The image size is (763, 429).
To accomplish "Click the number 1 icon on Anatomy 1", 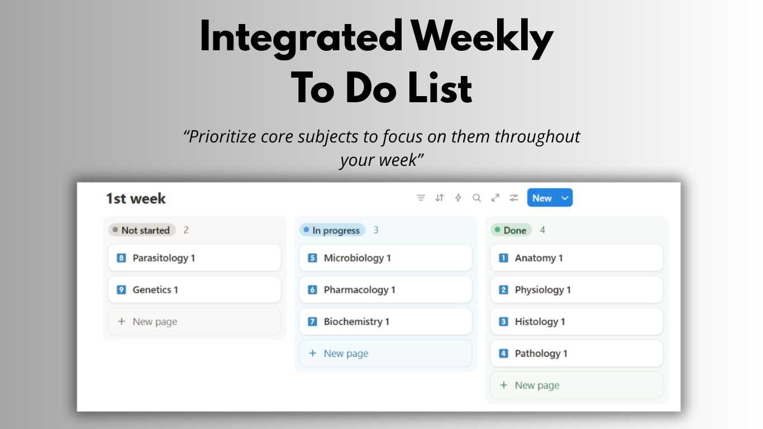I will (x=503, y=258).
